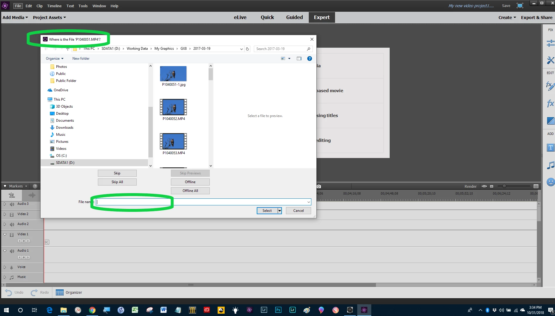The height and width of the screenshot is (316, 555).
Task: Open the File menu
Action: pyautogui.click(x=18, y=6)
